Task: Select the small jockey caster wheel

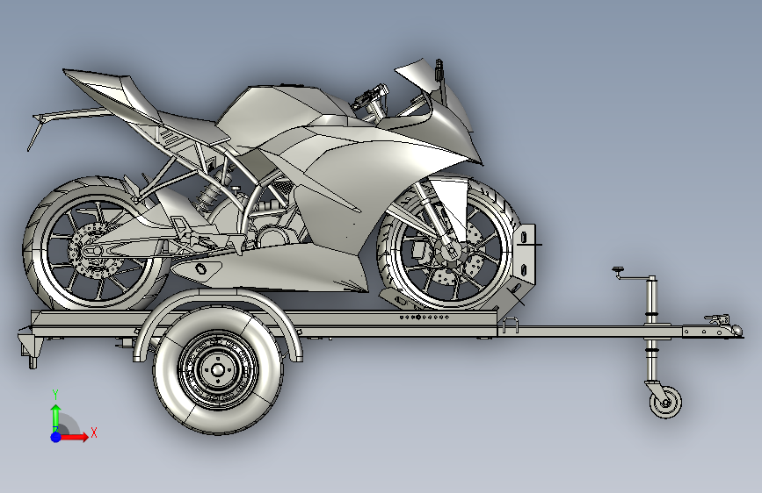Action: (x=666, y=403)
